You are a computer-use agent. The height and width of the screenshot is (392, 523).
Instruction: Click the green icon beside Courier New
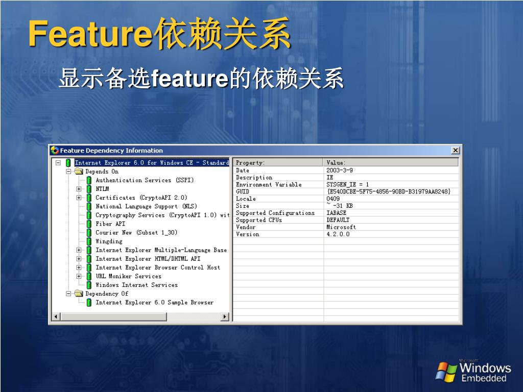pyautogui.click(x=89, y=232)
